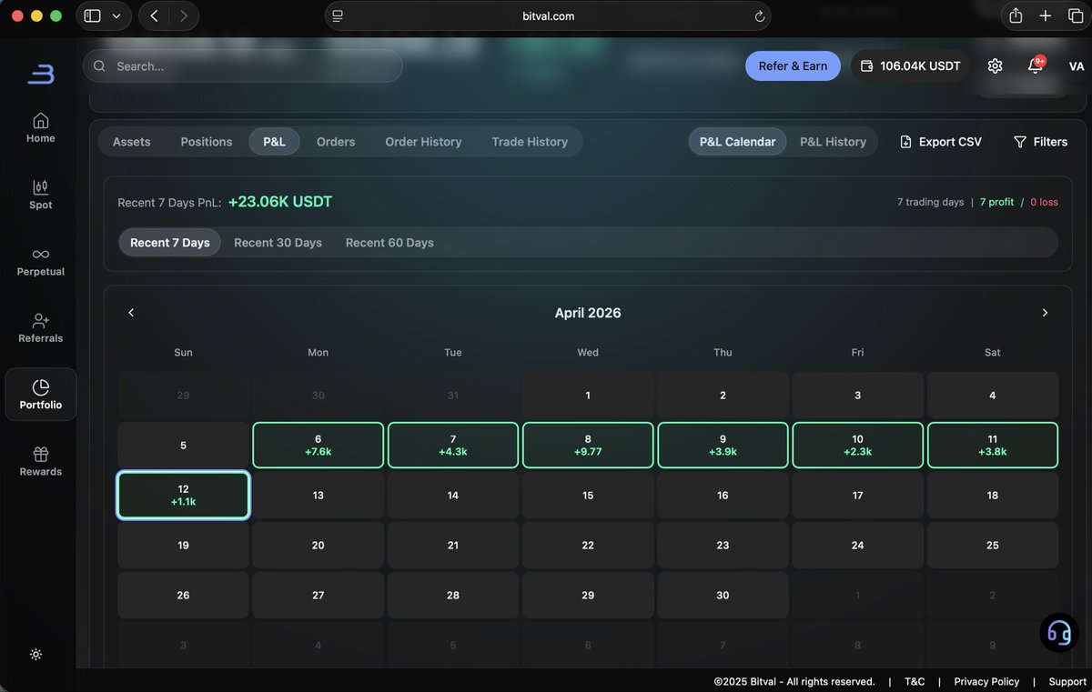Select Recent 7 Days range

pyautogui.click(x=170, y=243)
